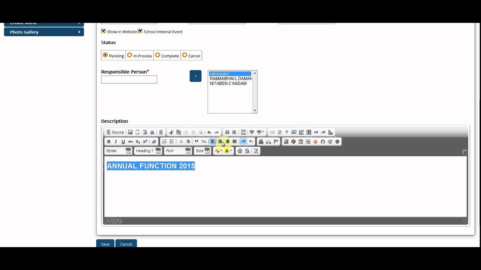The image size is (481, 270).
Task: Align text right in editor
Action: pos(227,142)
